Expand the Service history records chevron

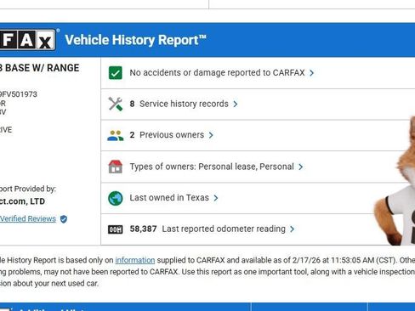coord(236,105)
